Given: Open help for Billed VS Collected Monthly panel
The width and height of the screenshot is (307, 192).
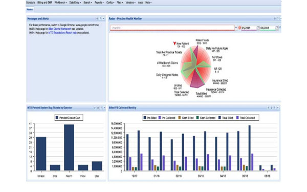Looking at the screenshot, I should 274,108.
